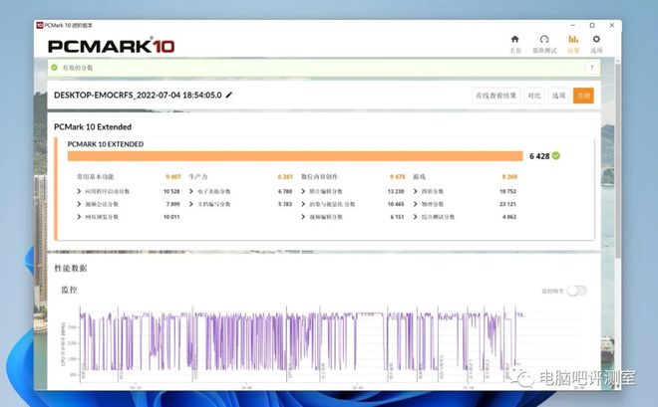Click the 常用基本功能 category heading

[x=96, y=177]
